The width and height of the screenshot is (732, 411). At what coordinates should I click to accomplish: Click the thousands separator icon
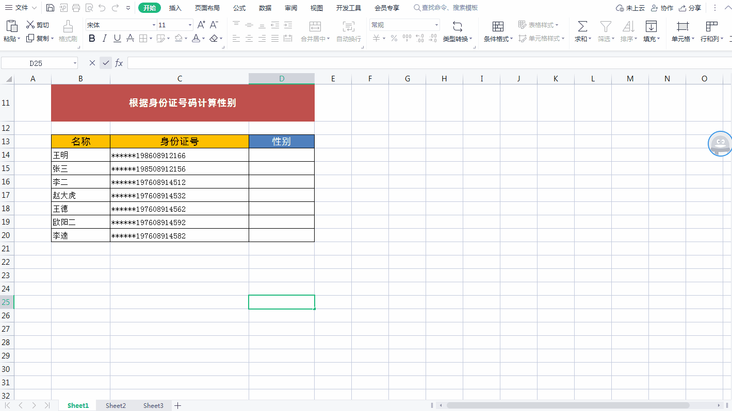pyautogui.click(x=407, y=38)
